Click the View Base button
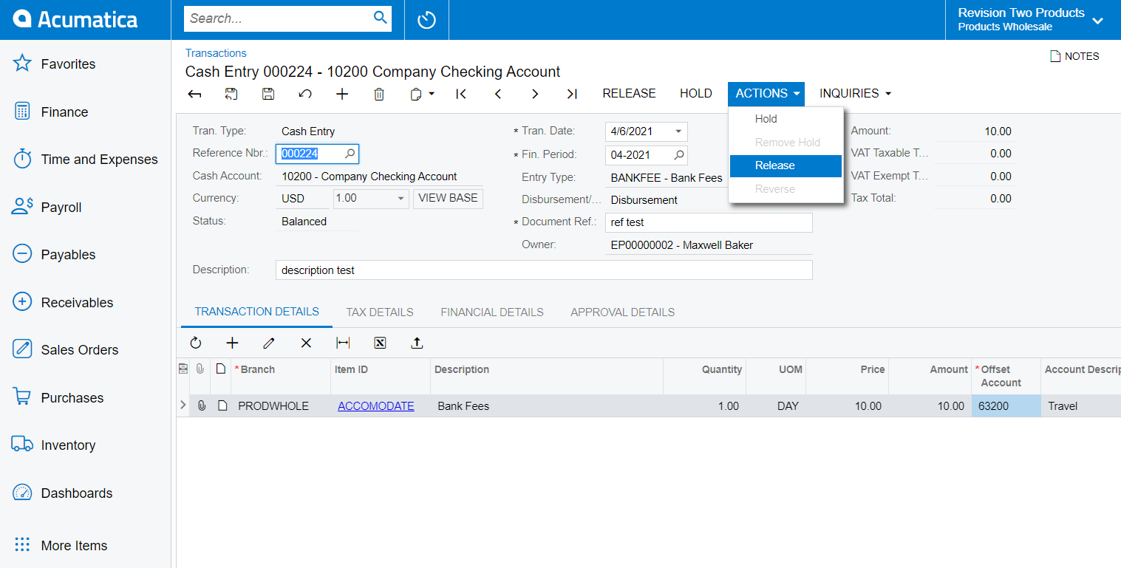1121x568 pixels. point(448,199)
